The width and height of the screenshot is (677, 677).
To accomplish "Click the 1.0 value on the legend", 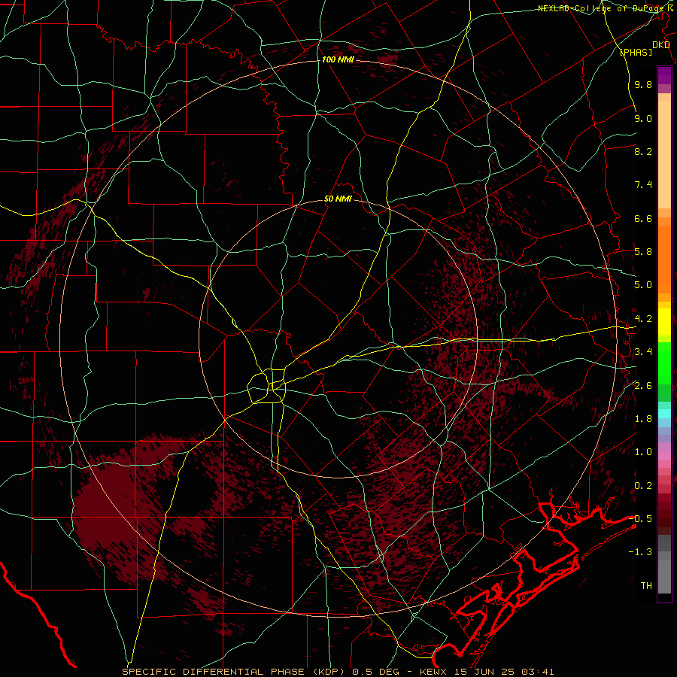I will coord(643,452).
